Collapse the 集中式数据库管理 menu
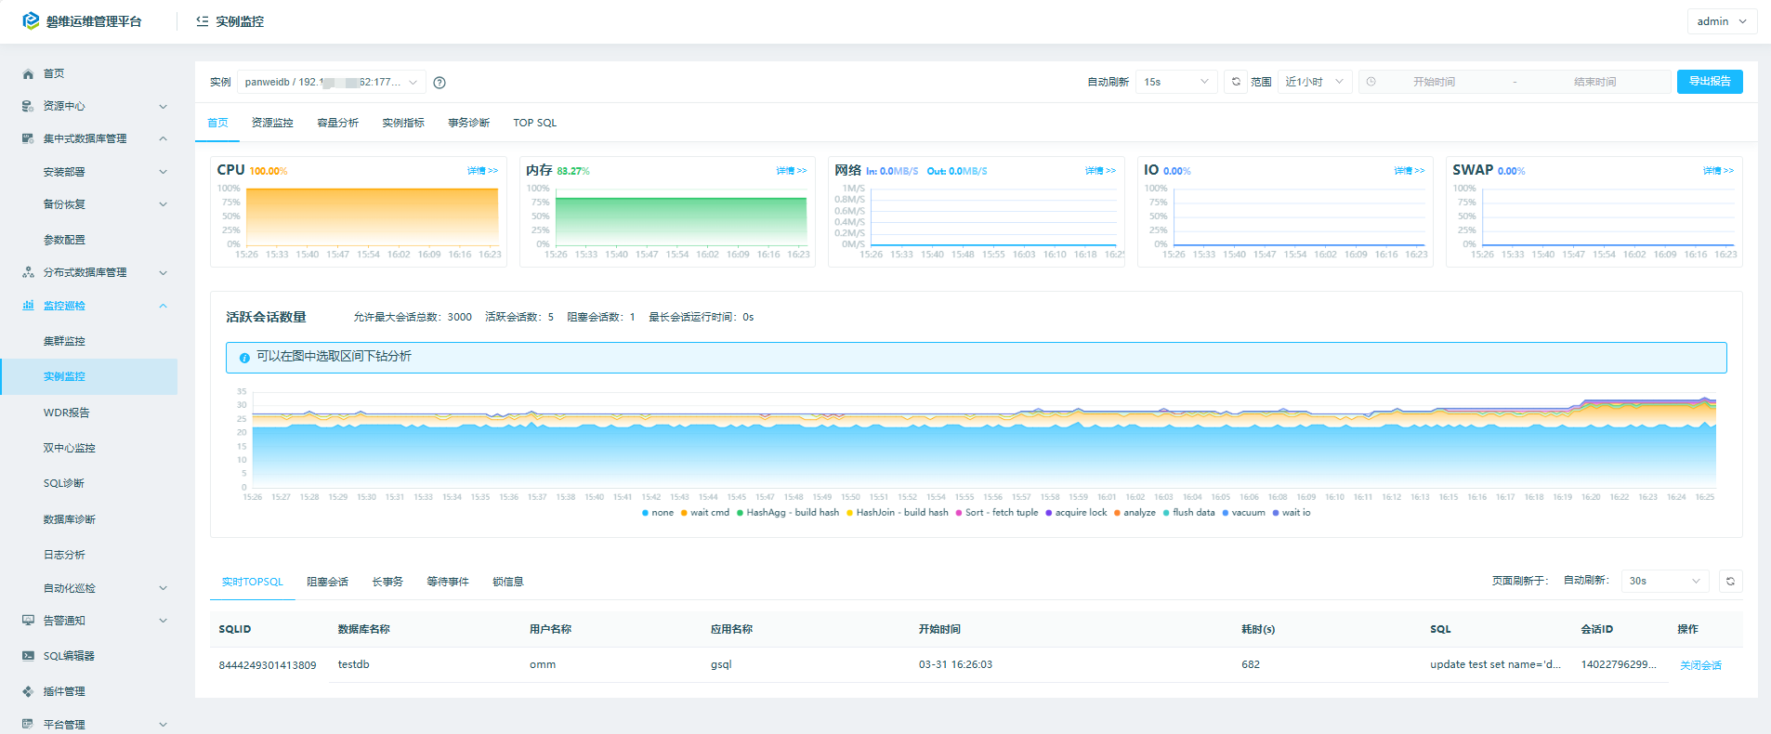 click(x=163, y=138)
